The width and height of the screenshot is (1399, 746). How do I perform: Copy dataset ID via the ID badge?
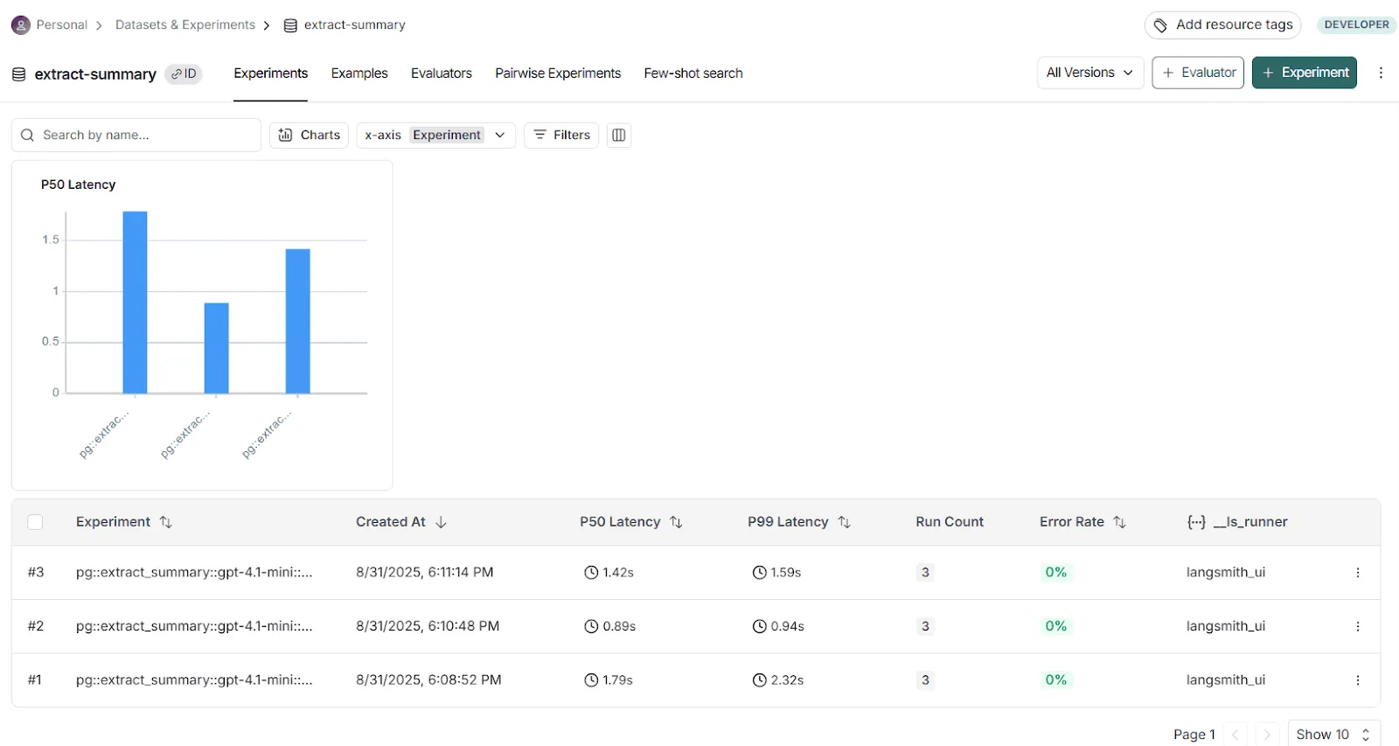tap(184, 74)
